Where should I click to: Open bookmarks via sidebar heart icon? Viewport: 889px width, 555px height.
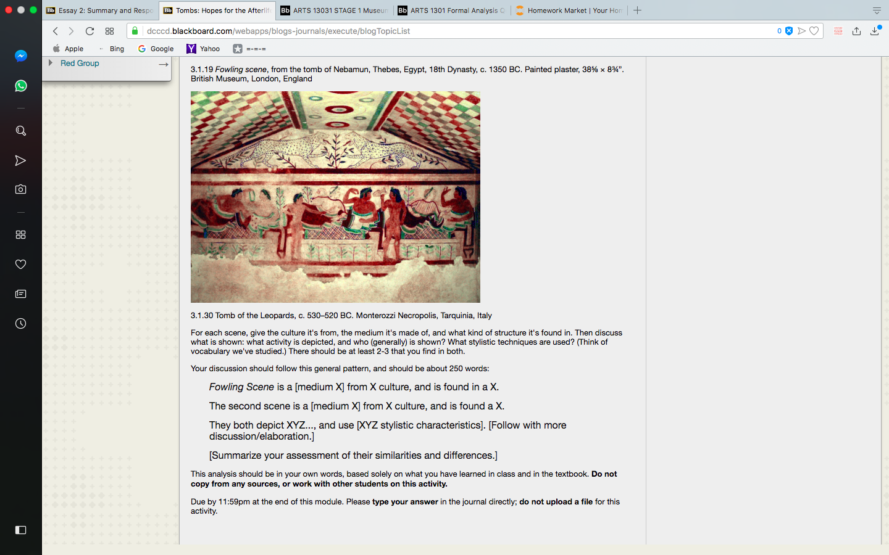[20, 264]
